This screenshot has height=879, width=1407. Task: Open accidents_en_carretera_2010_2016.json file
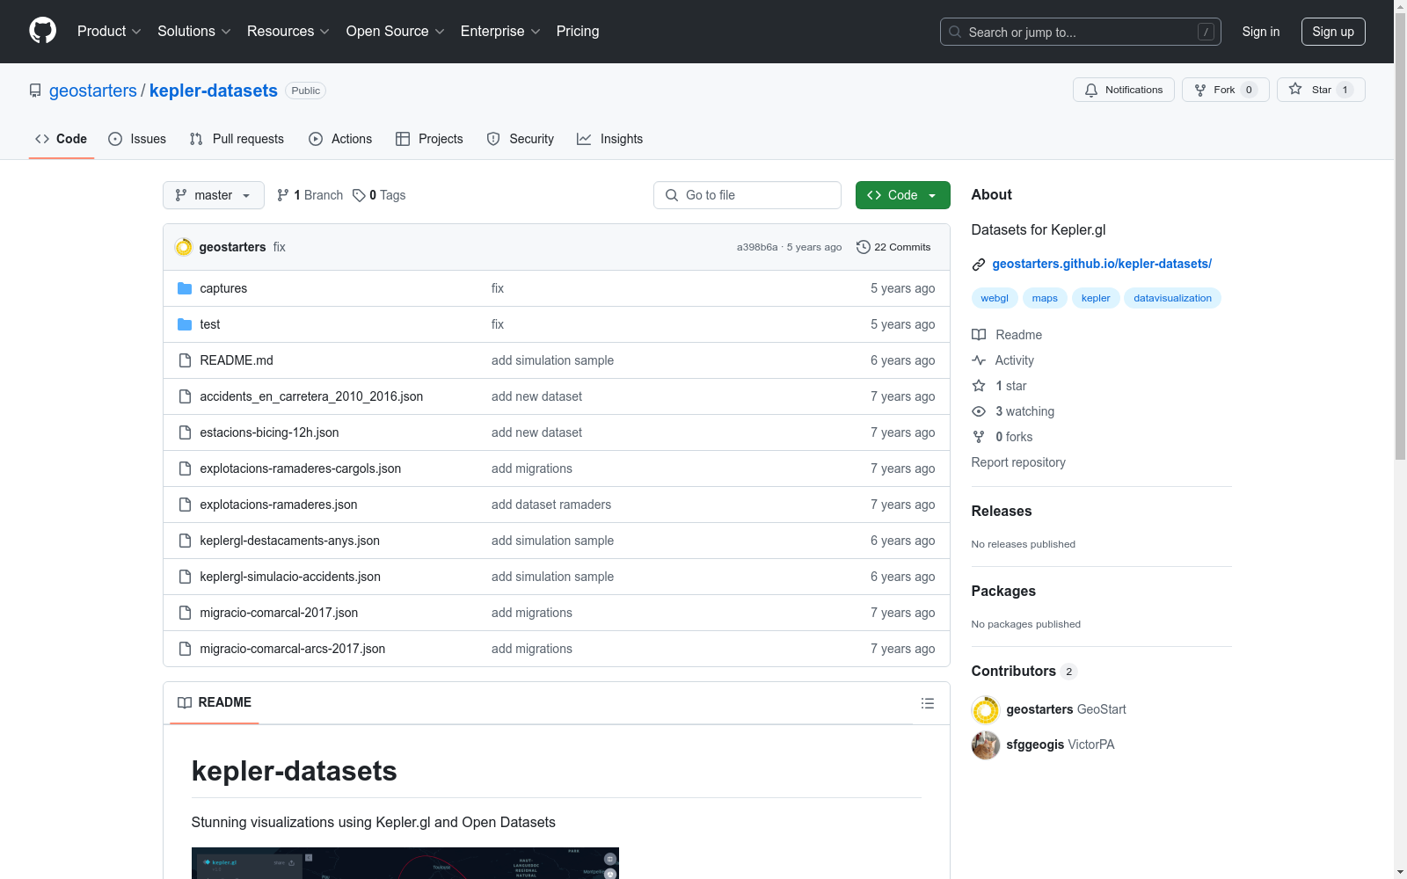pos(311,396)
